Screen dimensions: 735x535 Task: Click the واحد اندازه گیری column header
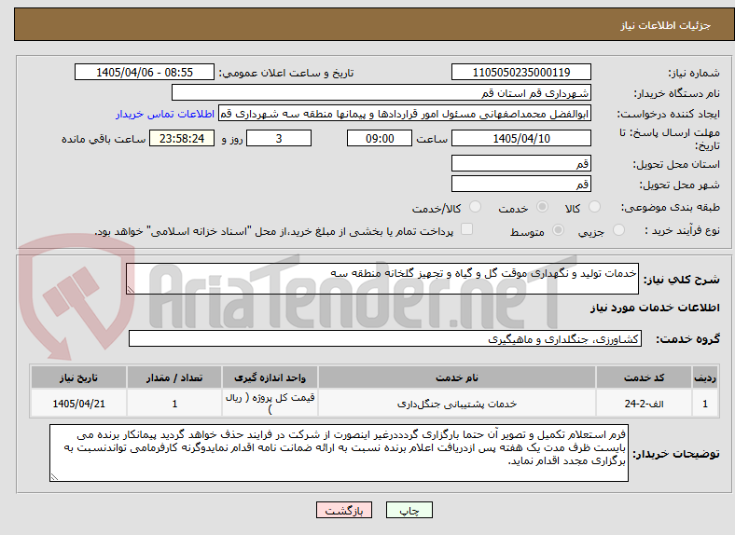pos(270,377)
